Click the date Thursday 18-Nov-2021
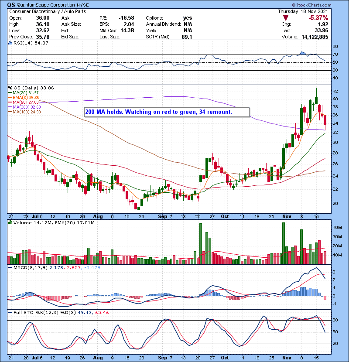 click(303, 11)
